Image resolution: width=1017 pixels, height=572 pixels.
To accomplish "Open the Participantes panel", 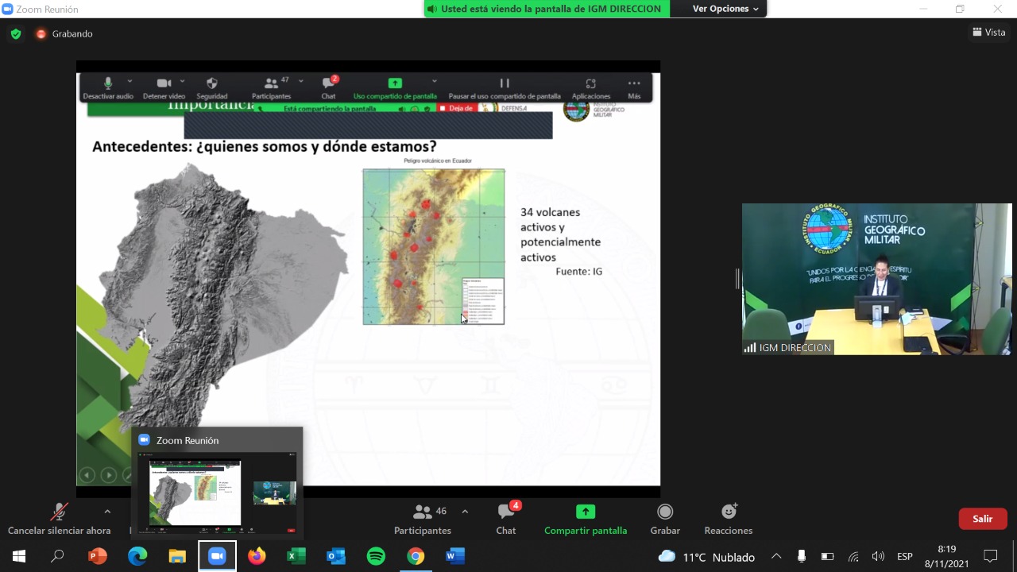I will tap(422, 519).
